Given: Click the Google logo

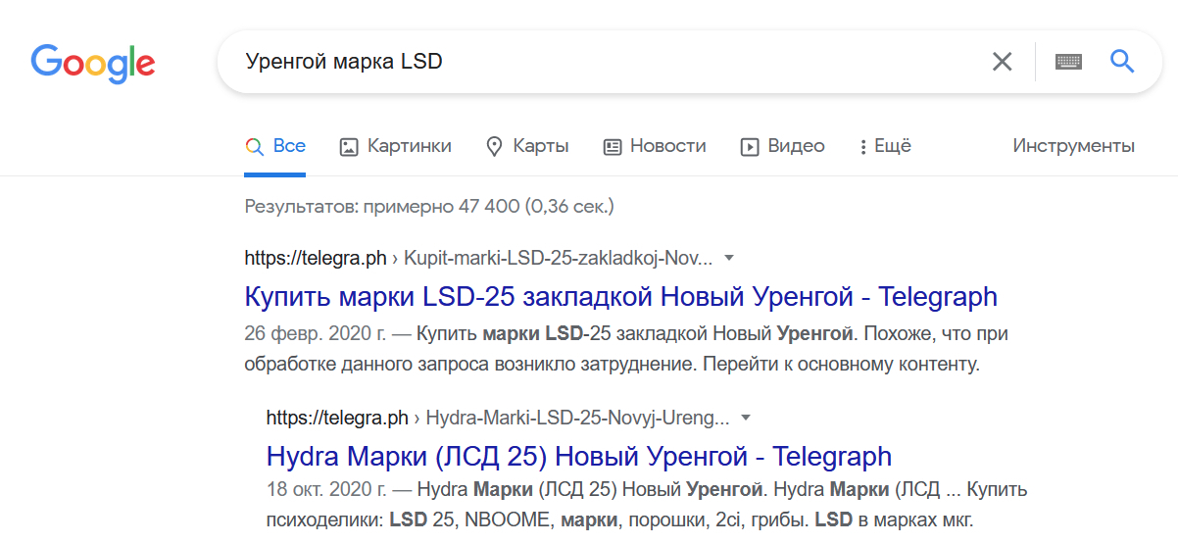Looking at the screenshot, I should (93, 63).
